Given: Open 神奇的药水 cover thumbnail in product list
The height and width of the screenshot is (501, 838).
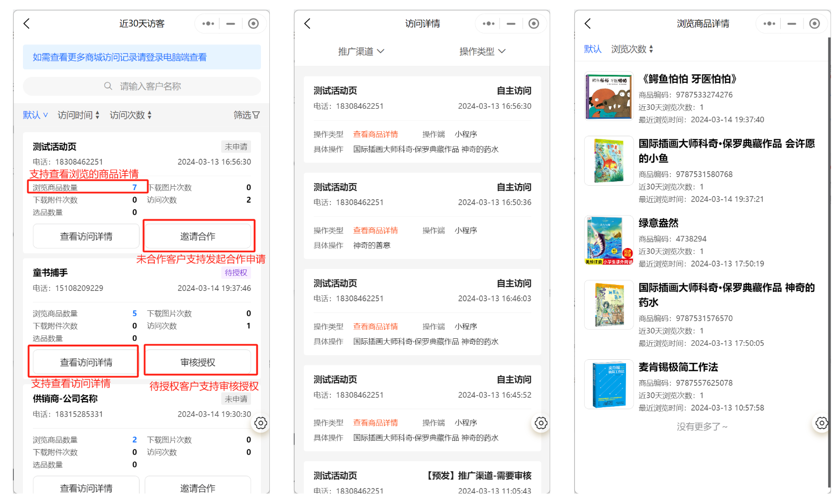Looking at the screenshot, I should tap(609, 305).
